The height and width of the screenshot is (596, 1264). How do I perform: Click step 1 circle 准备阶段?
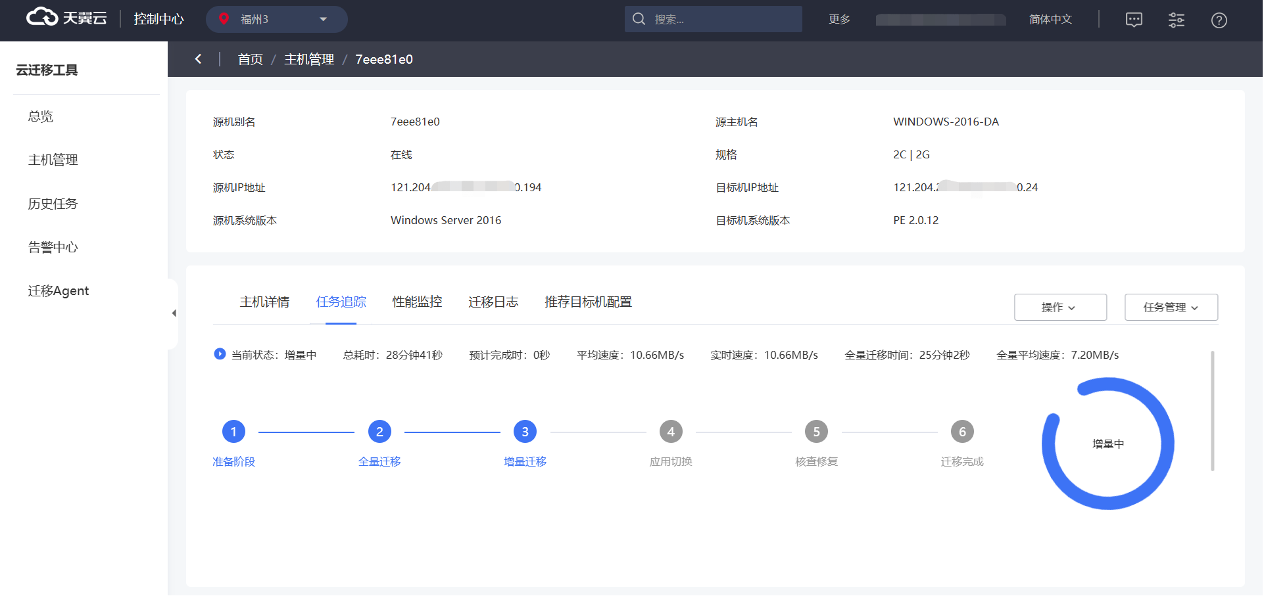tap(233, 432)
